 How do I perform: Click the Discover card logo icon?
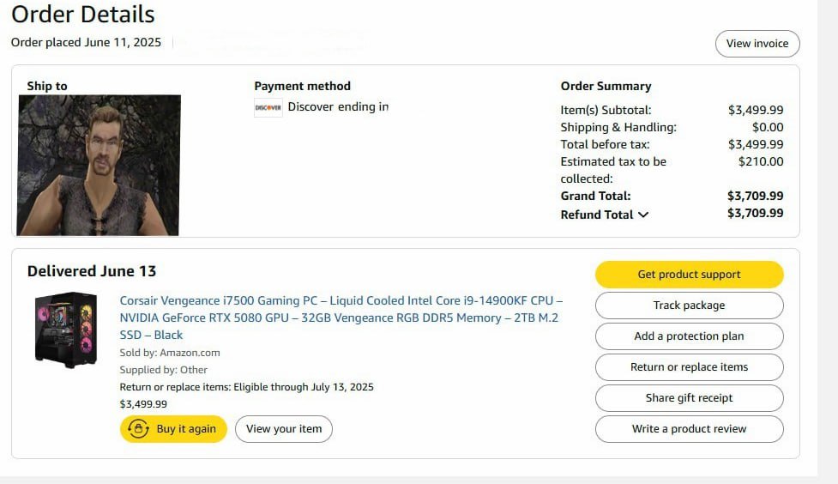click(x=268, y=108)
